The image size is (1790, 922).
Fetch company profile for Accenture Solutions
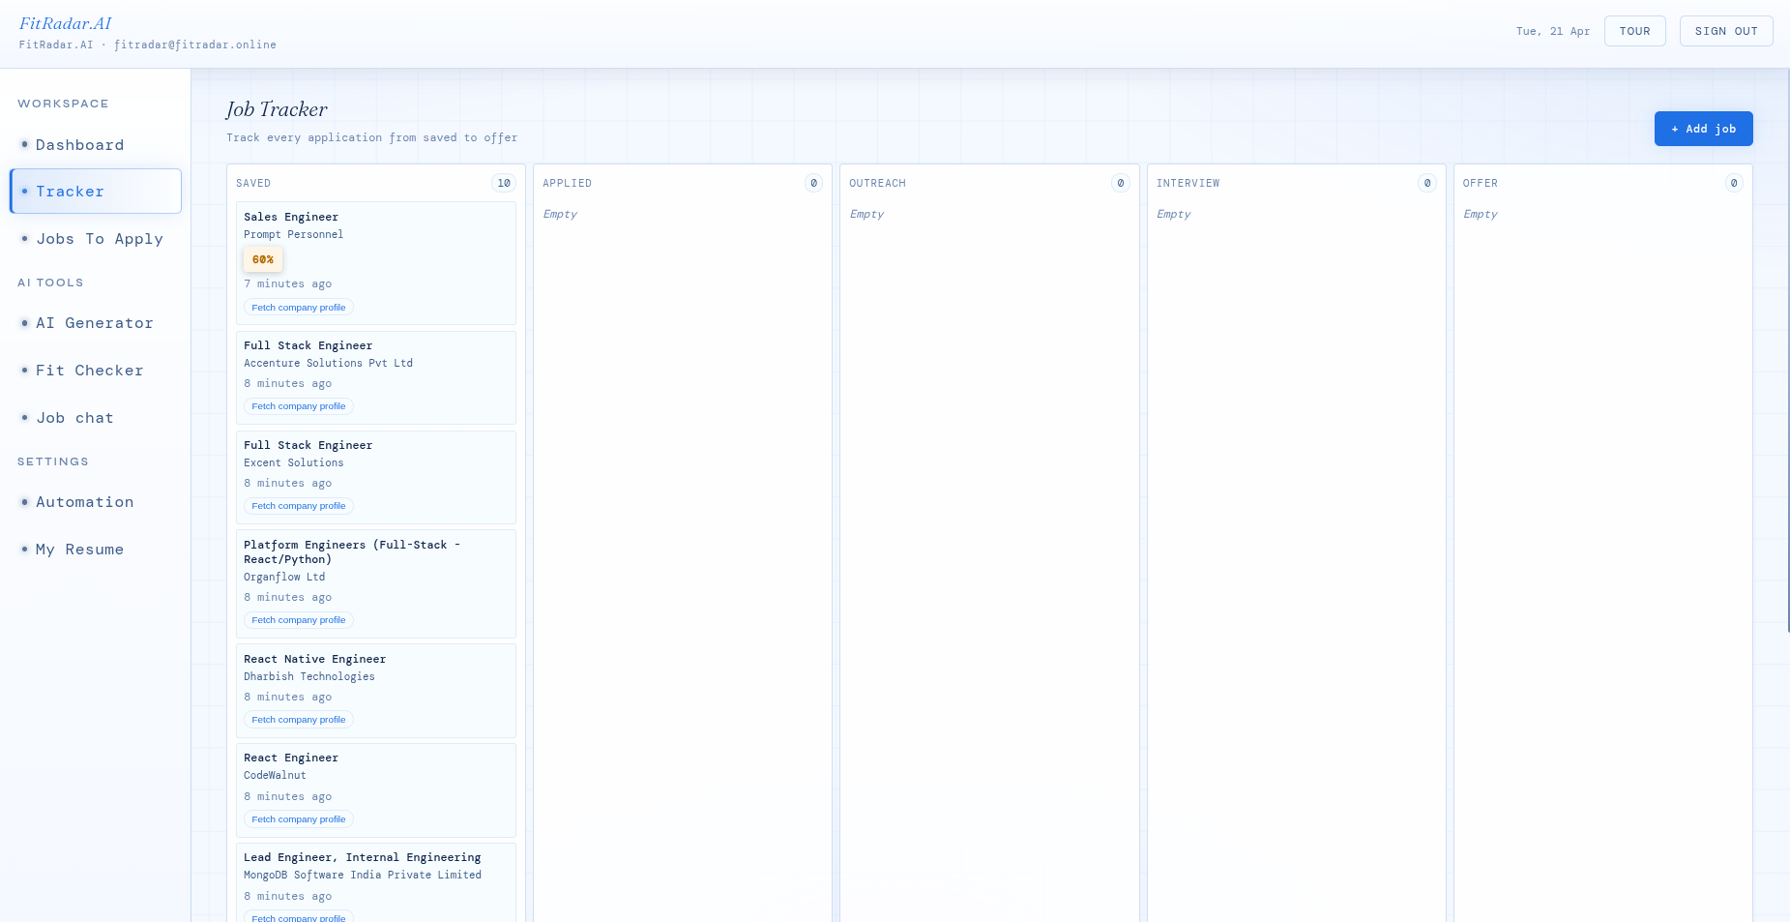click(299, 406)
